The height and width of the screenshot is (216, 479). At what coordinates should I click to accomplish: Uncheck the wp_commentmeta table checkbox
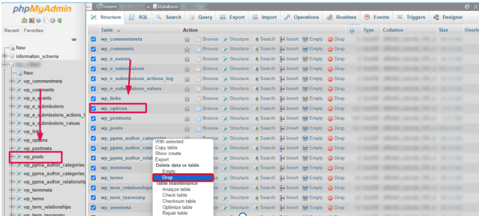click(94, 39)
